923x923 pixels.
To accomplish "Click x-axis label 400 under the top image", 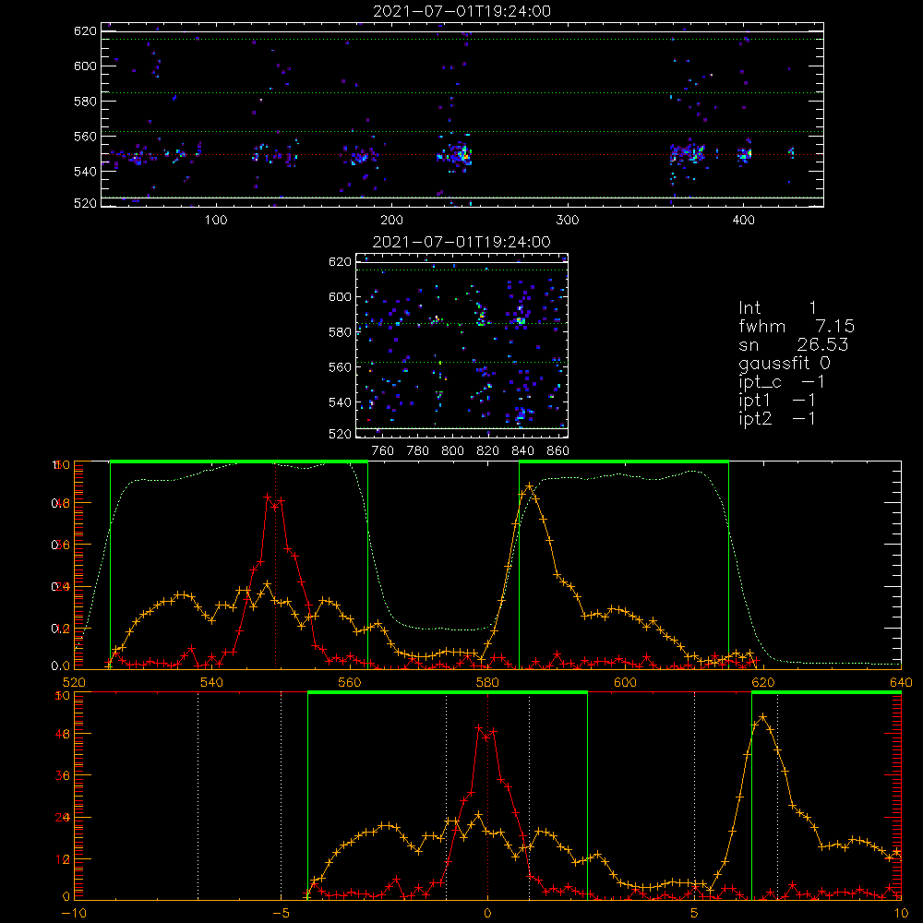I will coord(743,221).
